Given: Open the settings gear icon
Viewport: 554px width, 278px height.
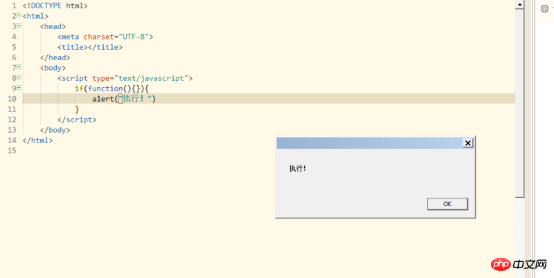Looking at the screenshot, I should point(545,9).
